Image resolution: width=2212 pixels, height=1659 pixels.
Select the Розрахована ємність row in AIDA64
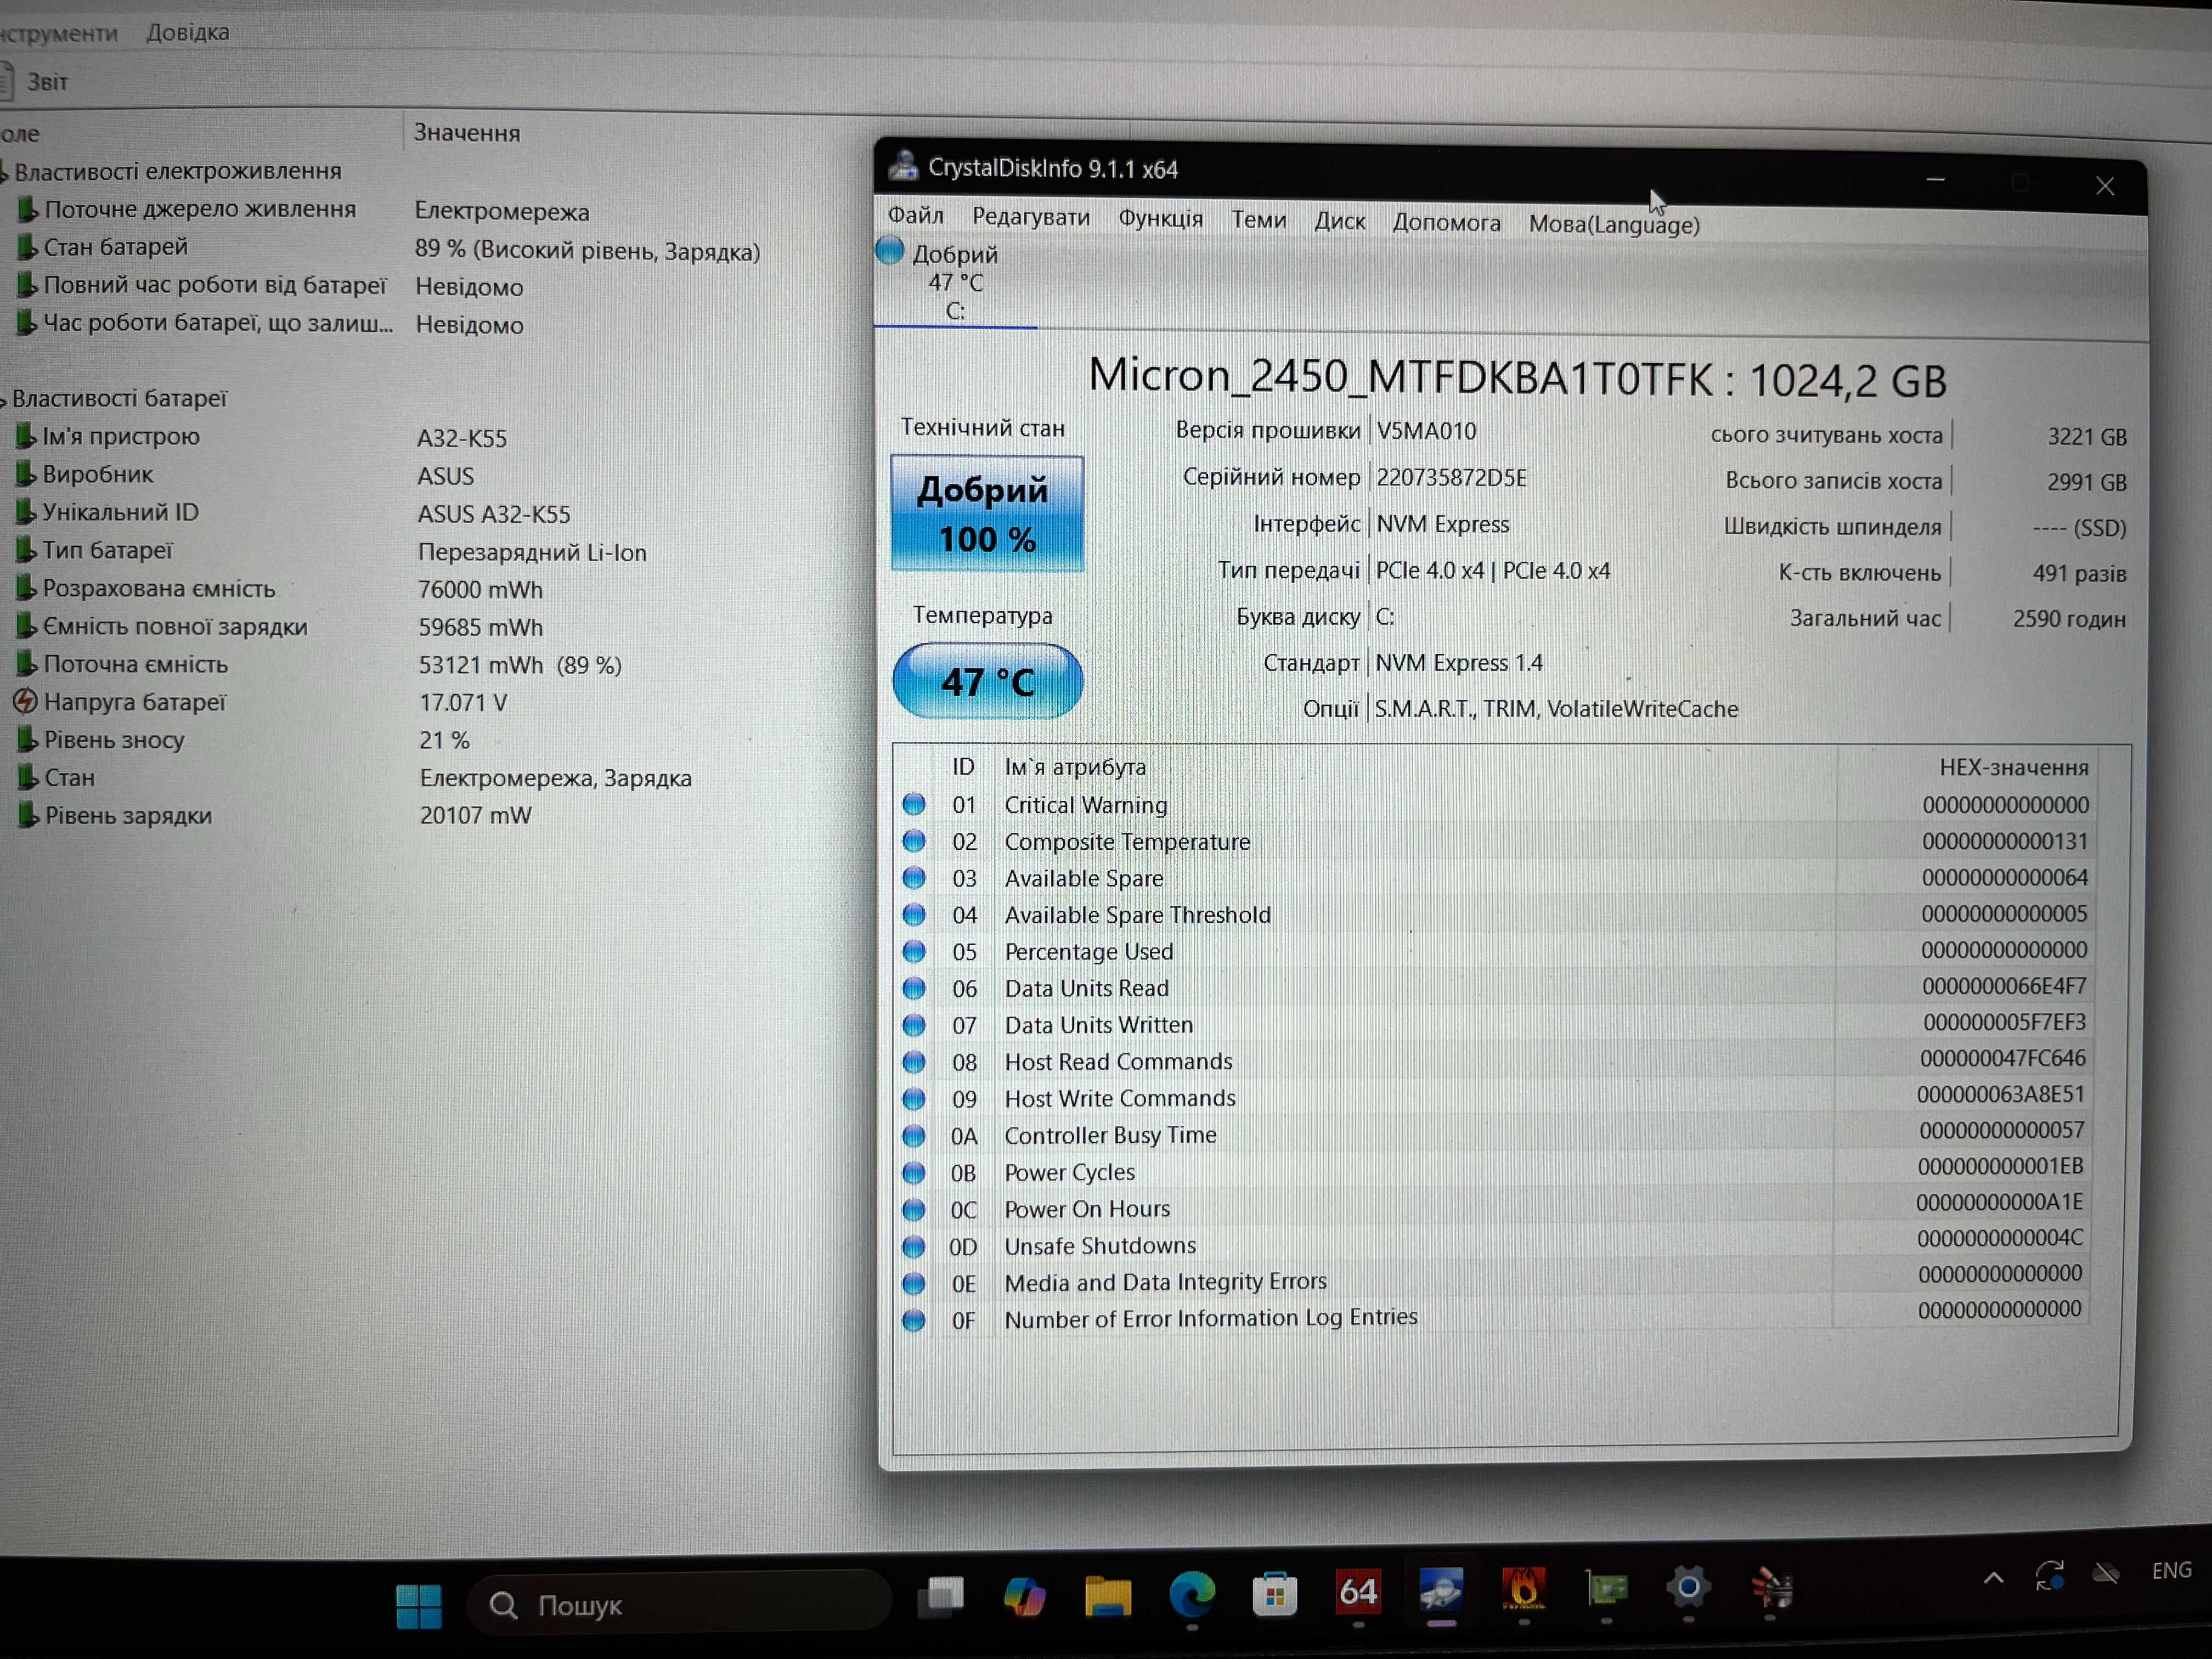click(x=280, y=589)
